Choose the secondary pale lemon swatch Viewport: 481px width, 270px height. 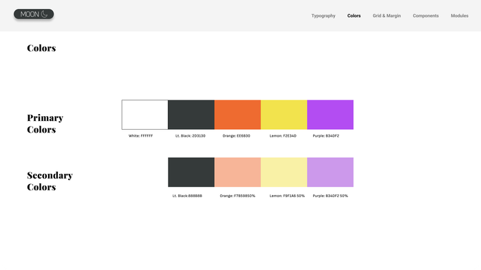[x=284, y=172]
